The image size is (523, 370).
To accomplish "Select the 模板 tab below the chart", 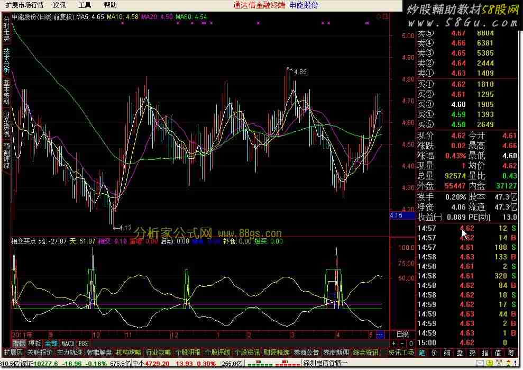I will click(35, 344).
